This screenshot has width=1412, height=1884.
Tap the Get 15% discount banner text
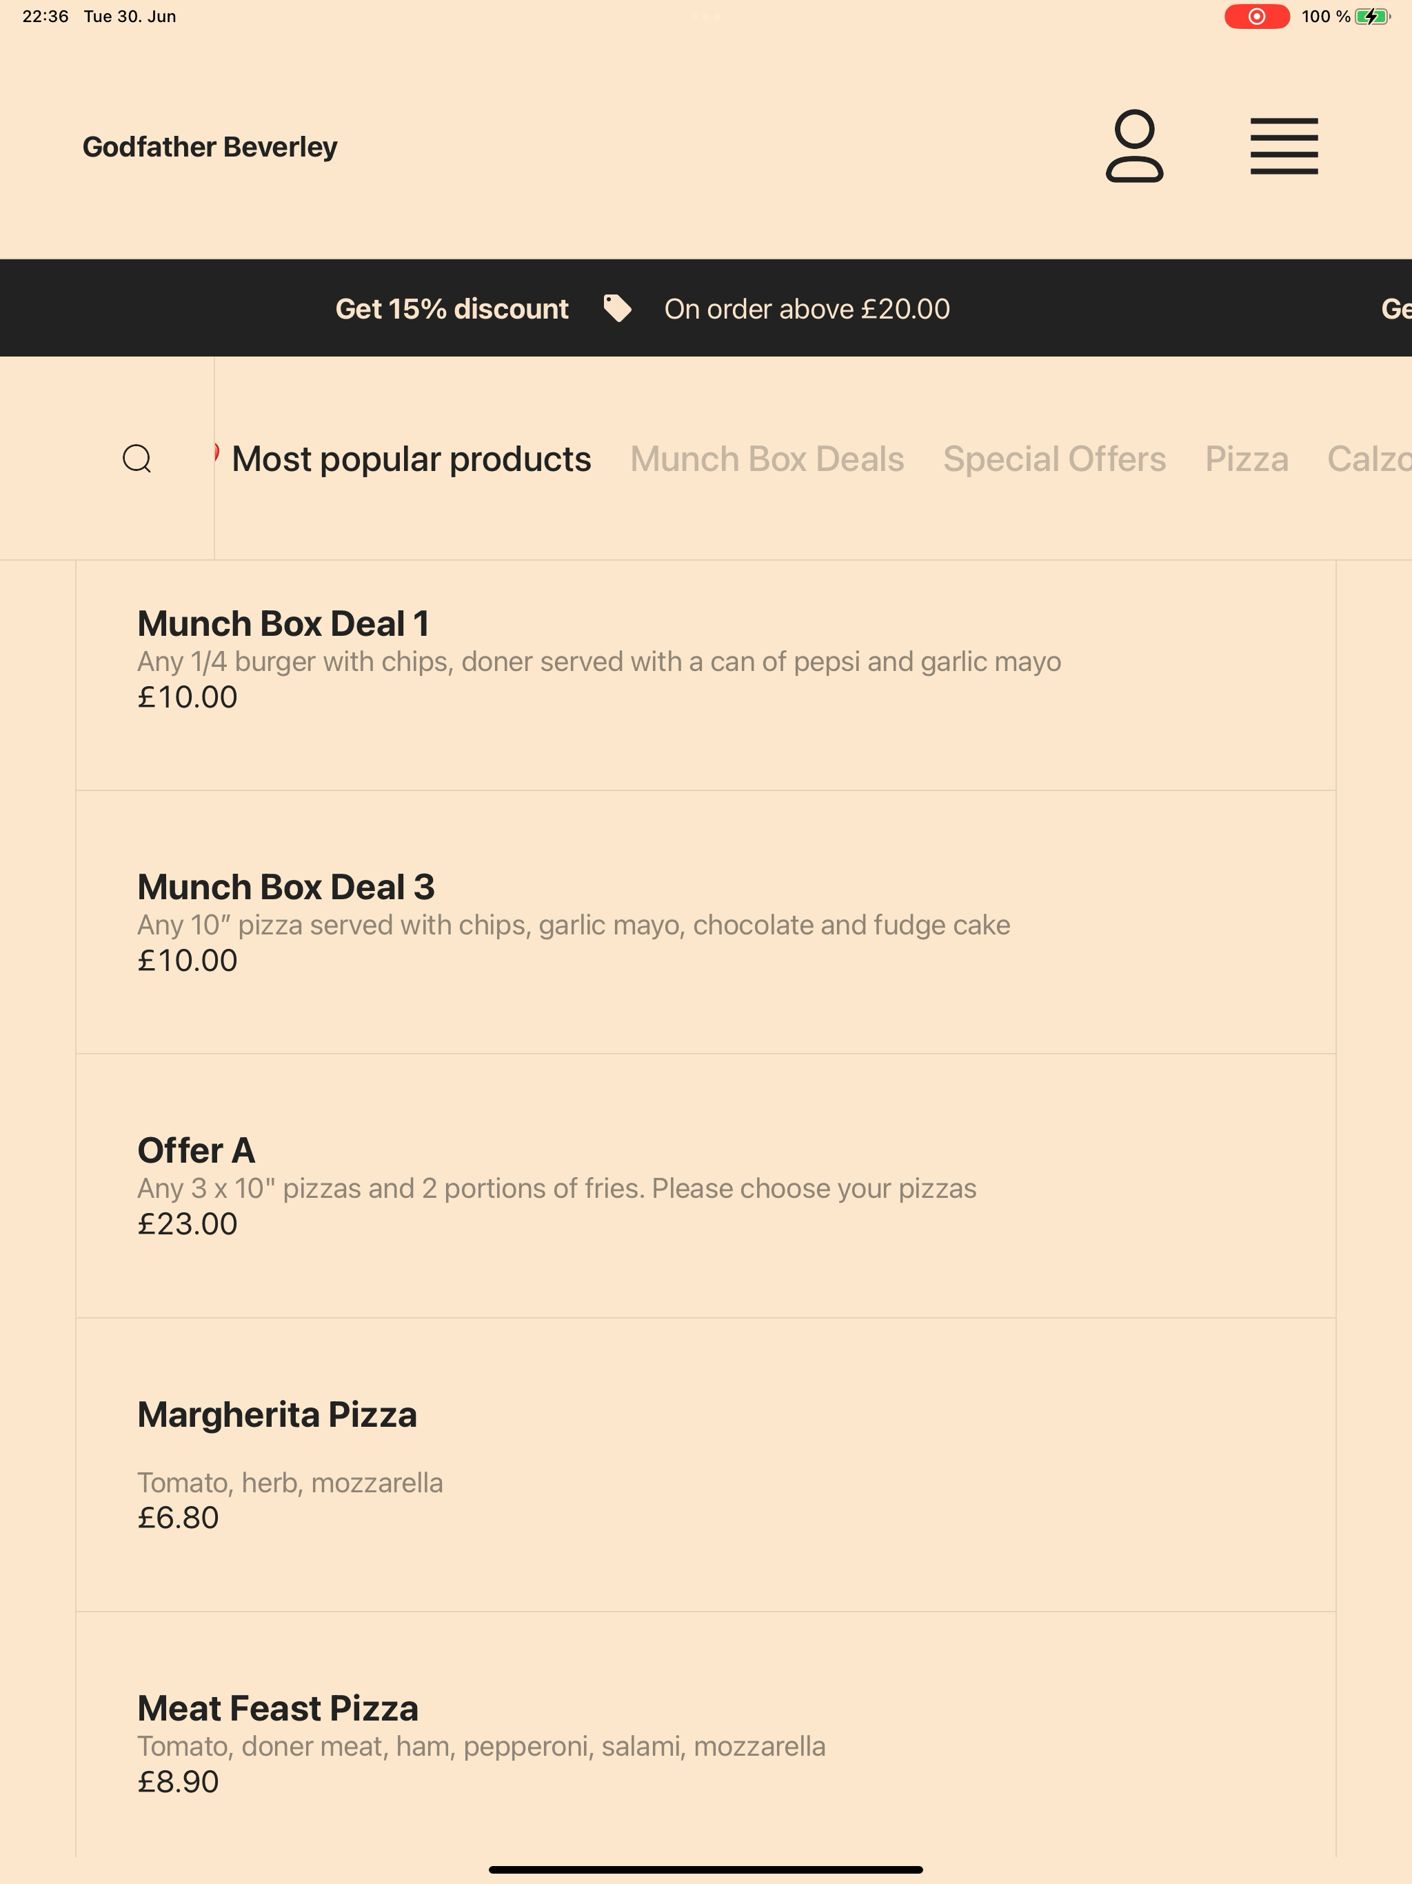point(452,308)
